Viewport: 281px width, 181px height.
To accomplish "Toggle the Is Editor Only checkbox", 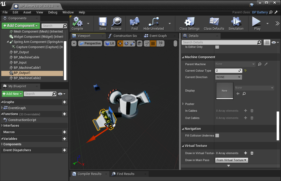I will pos(217,47).
